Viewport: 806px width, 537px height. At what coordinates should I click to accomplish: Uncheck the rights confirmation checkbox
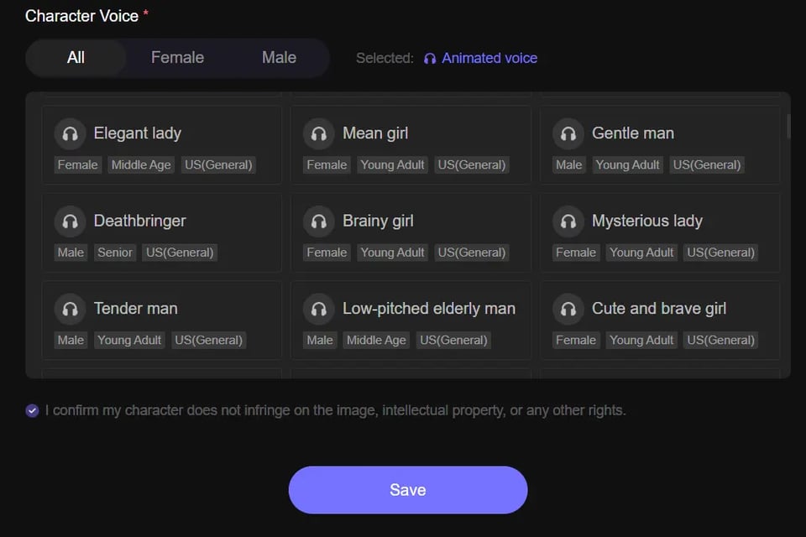(32, 410)
